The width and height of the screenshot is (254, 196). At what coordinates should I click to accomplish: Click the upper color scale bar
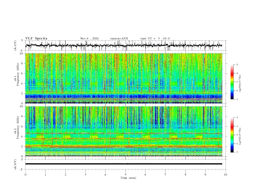coord(232,82)
